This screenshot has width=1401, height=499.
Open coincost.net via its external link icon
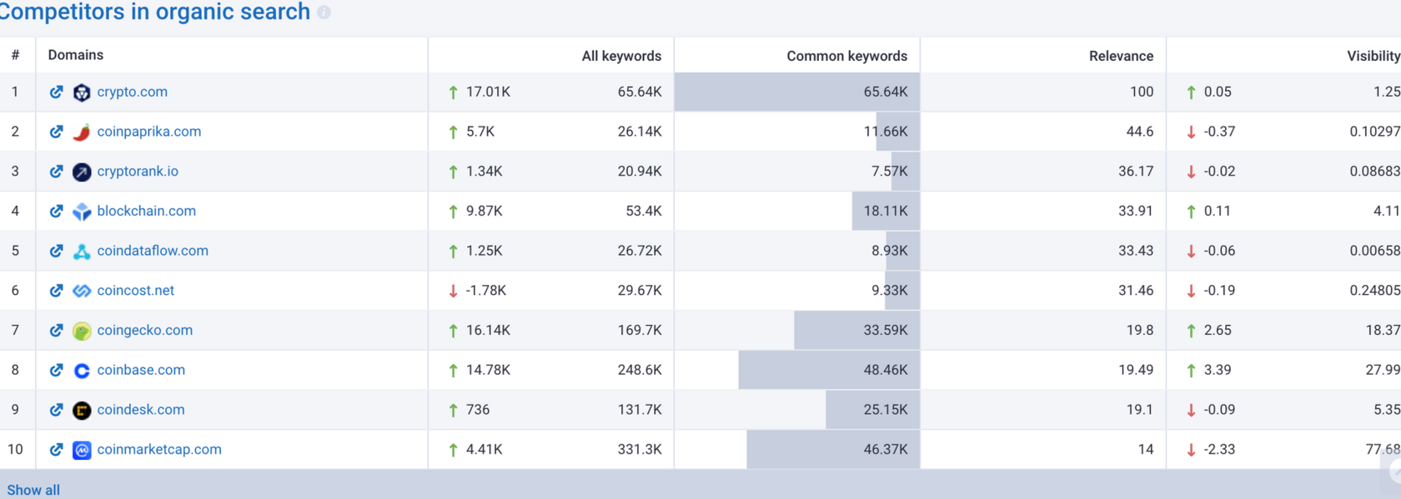[56, 290]
